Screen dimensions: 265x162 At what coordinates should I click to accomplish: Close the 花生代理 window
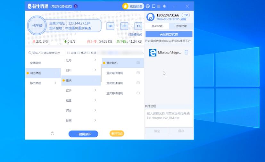pyautogui.click(x=187, y=6)
